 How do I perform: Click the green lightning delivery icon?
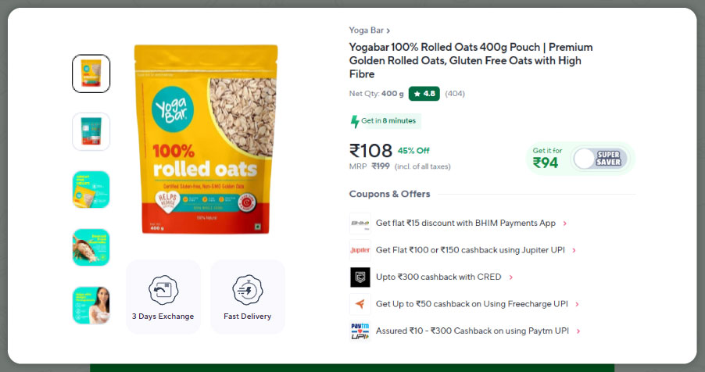tap(355, 121)
